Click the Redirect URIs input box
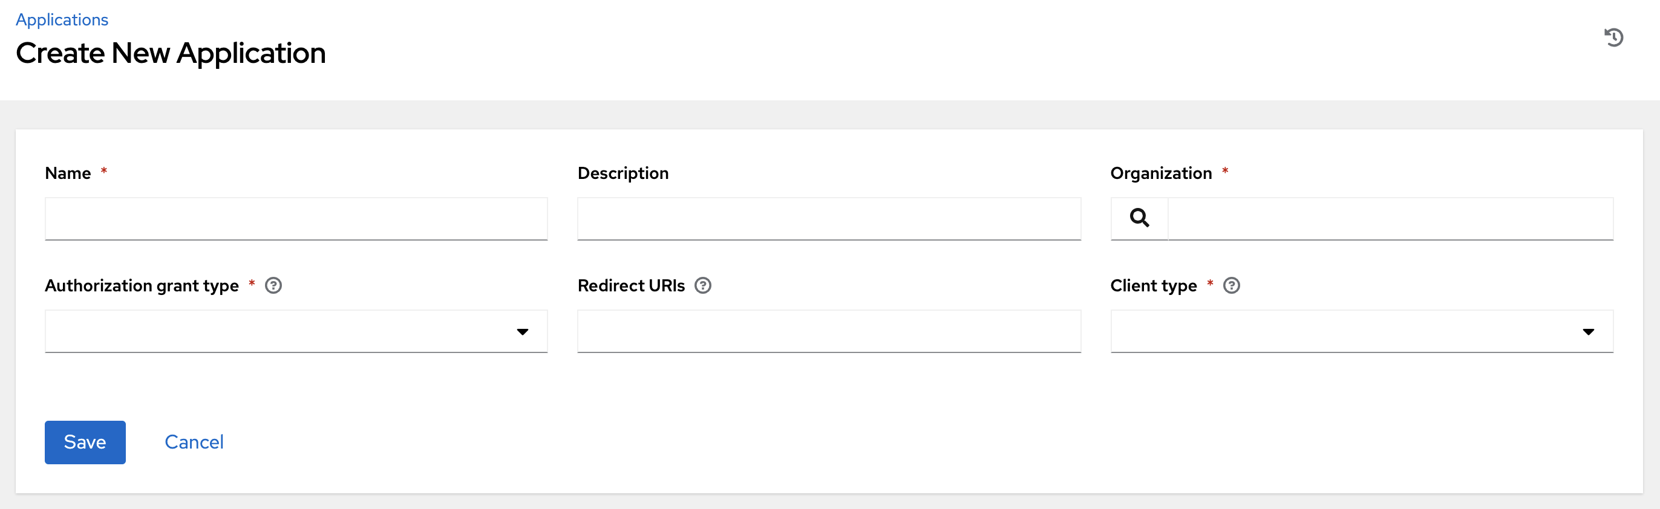The height and width of the screenshot is (509, 1660). (829, 331)
